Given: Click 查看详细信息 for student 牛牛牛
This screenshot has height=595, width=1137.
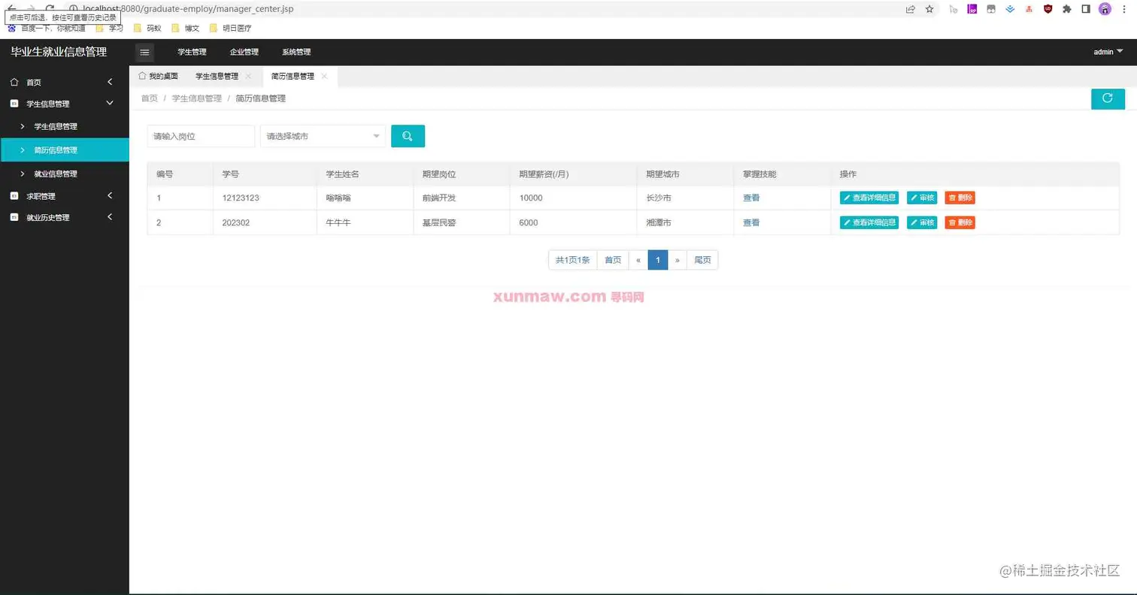Looking at the screenshot, I should [x=869, y=222].
